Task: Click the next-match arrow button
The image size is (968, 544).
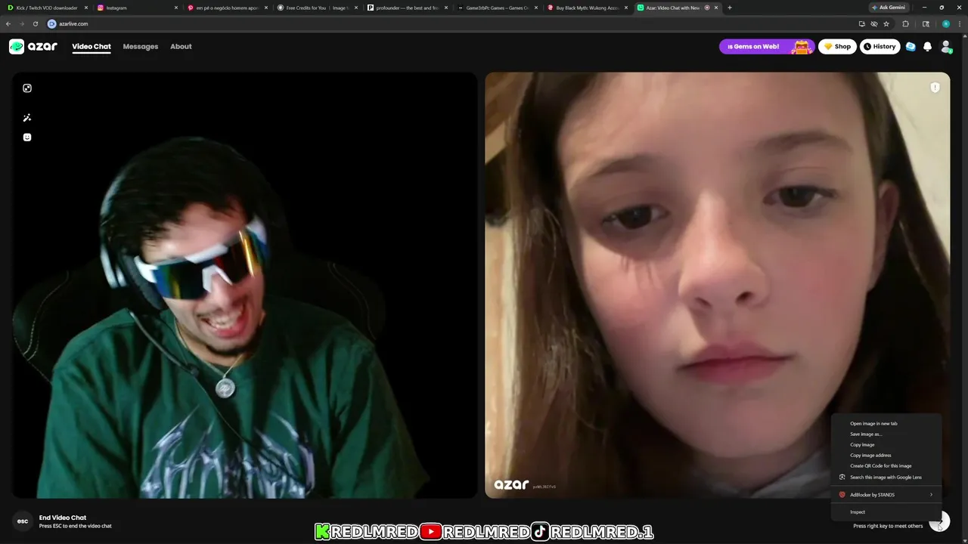Action: click(x=939, y=521)
